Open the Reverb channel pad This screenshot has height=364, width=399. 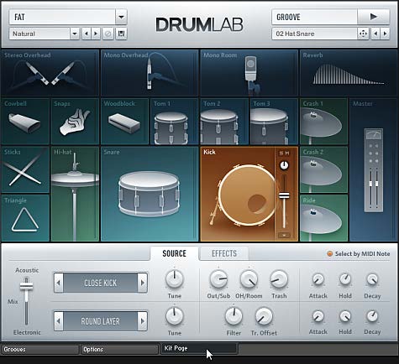[349, 73]
